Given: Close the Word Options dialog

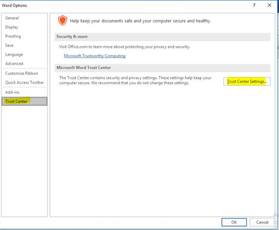Looking at the screenshot, I should point(269,5).
